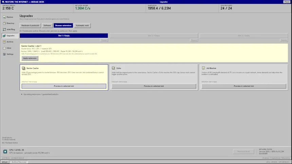Preview Echo in selected slot
The width and height of the screenshot is (292, 164).
[154, 86]
